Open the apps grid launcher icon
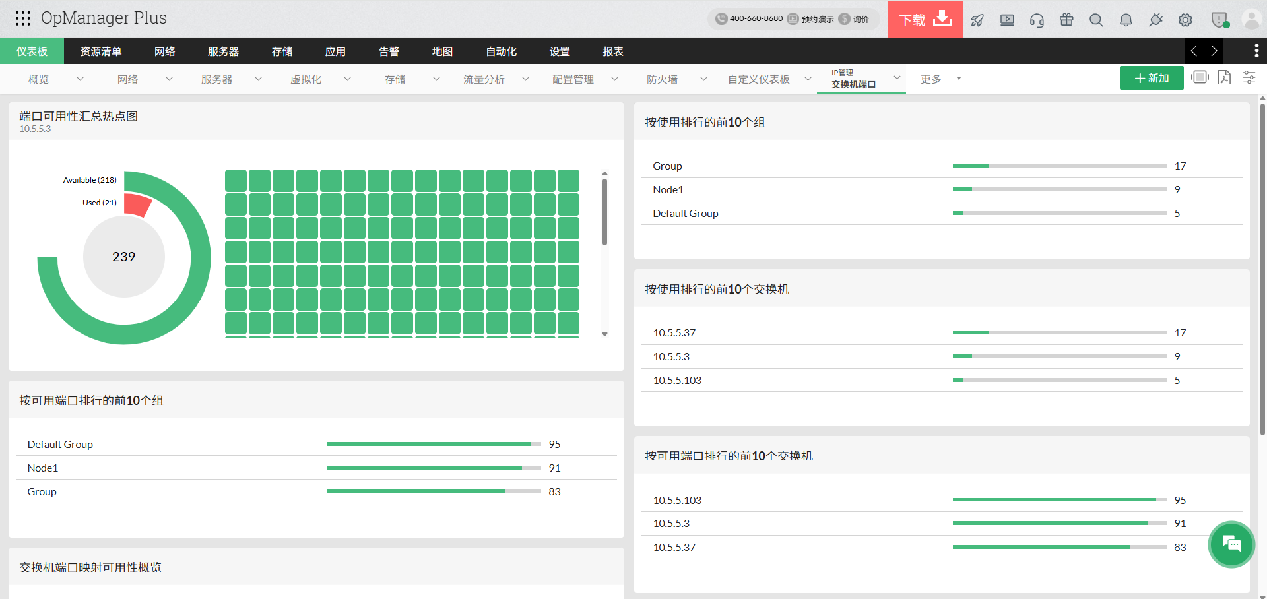Image resolution: width=1267 pixels, height=599 pixels. tap(23, 18)
